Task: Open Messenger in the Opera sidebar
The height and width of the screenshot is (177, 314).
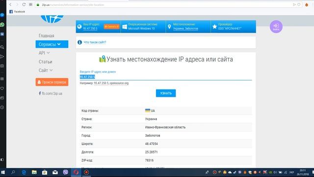Action: (x=2, y=15)
